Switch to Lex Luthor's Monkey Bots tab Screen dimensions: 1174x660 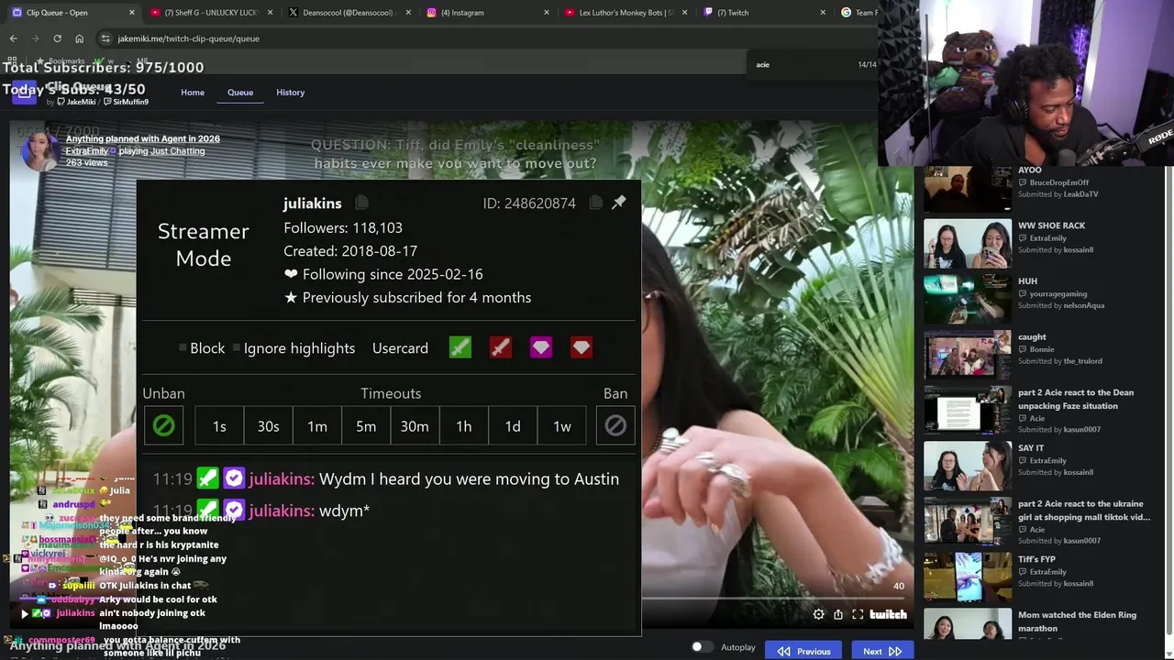pos(626,13)
